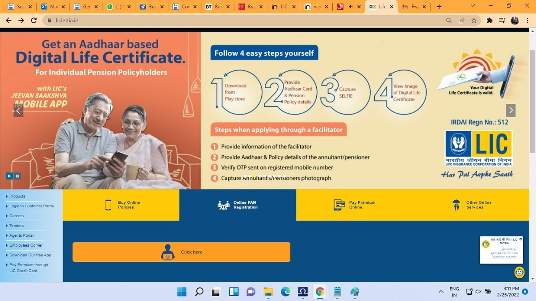Close the LIC Mitra chat popup
The width and height of the screenshot is (536, 301).
521,239
